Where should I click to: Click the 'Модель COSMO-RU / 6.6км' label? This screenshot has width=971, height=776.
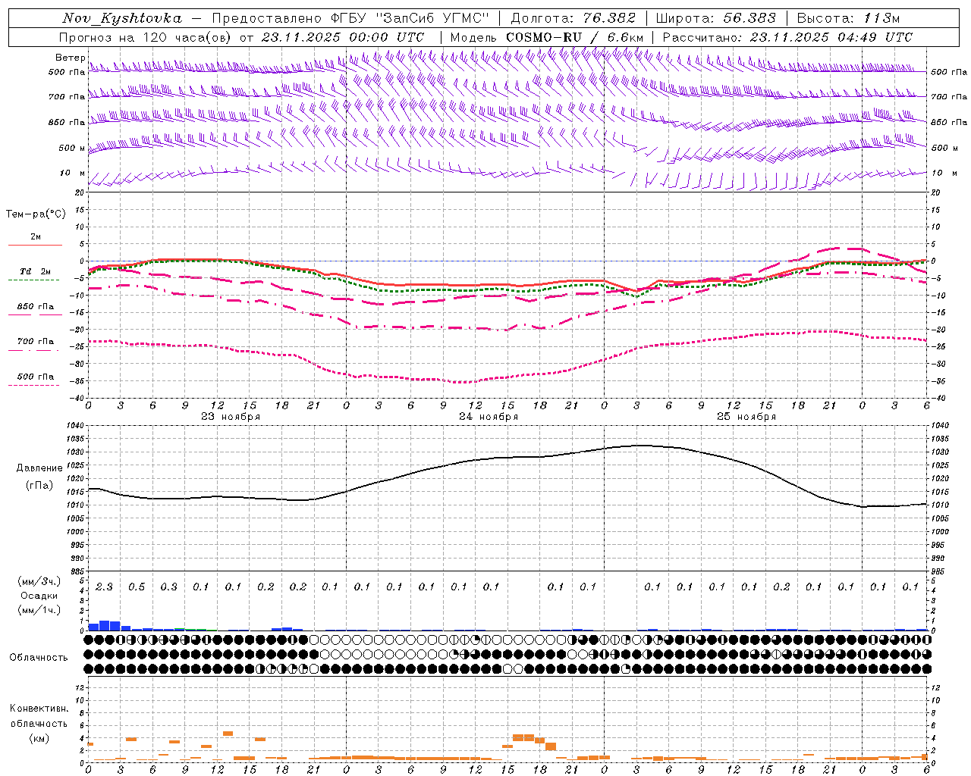click(547, 37)
